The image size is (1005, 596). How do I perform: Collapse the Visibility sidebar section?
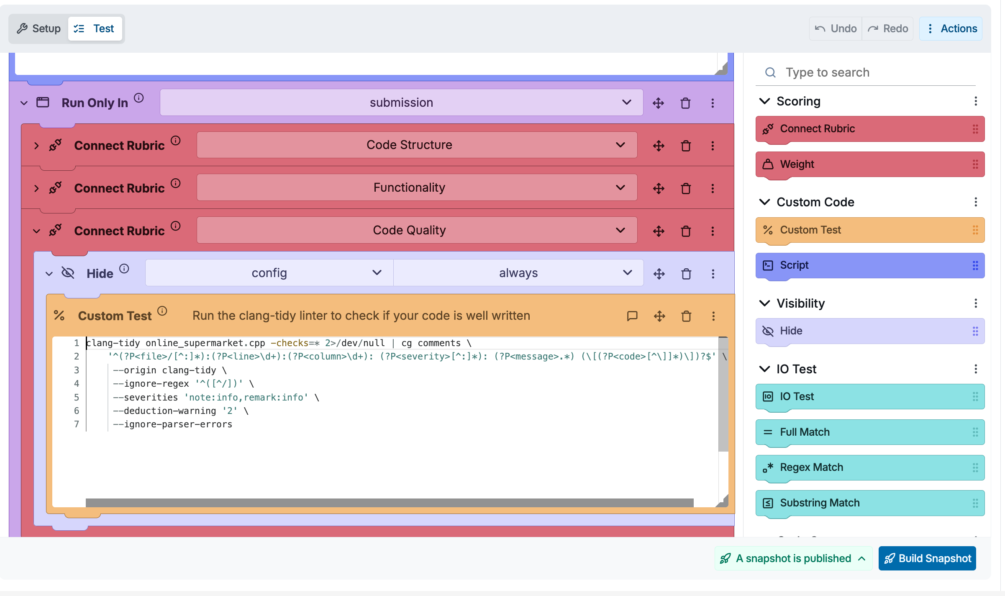click(764, 303)
